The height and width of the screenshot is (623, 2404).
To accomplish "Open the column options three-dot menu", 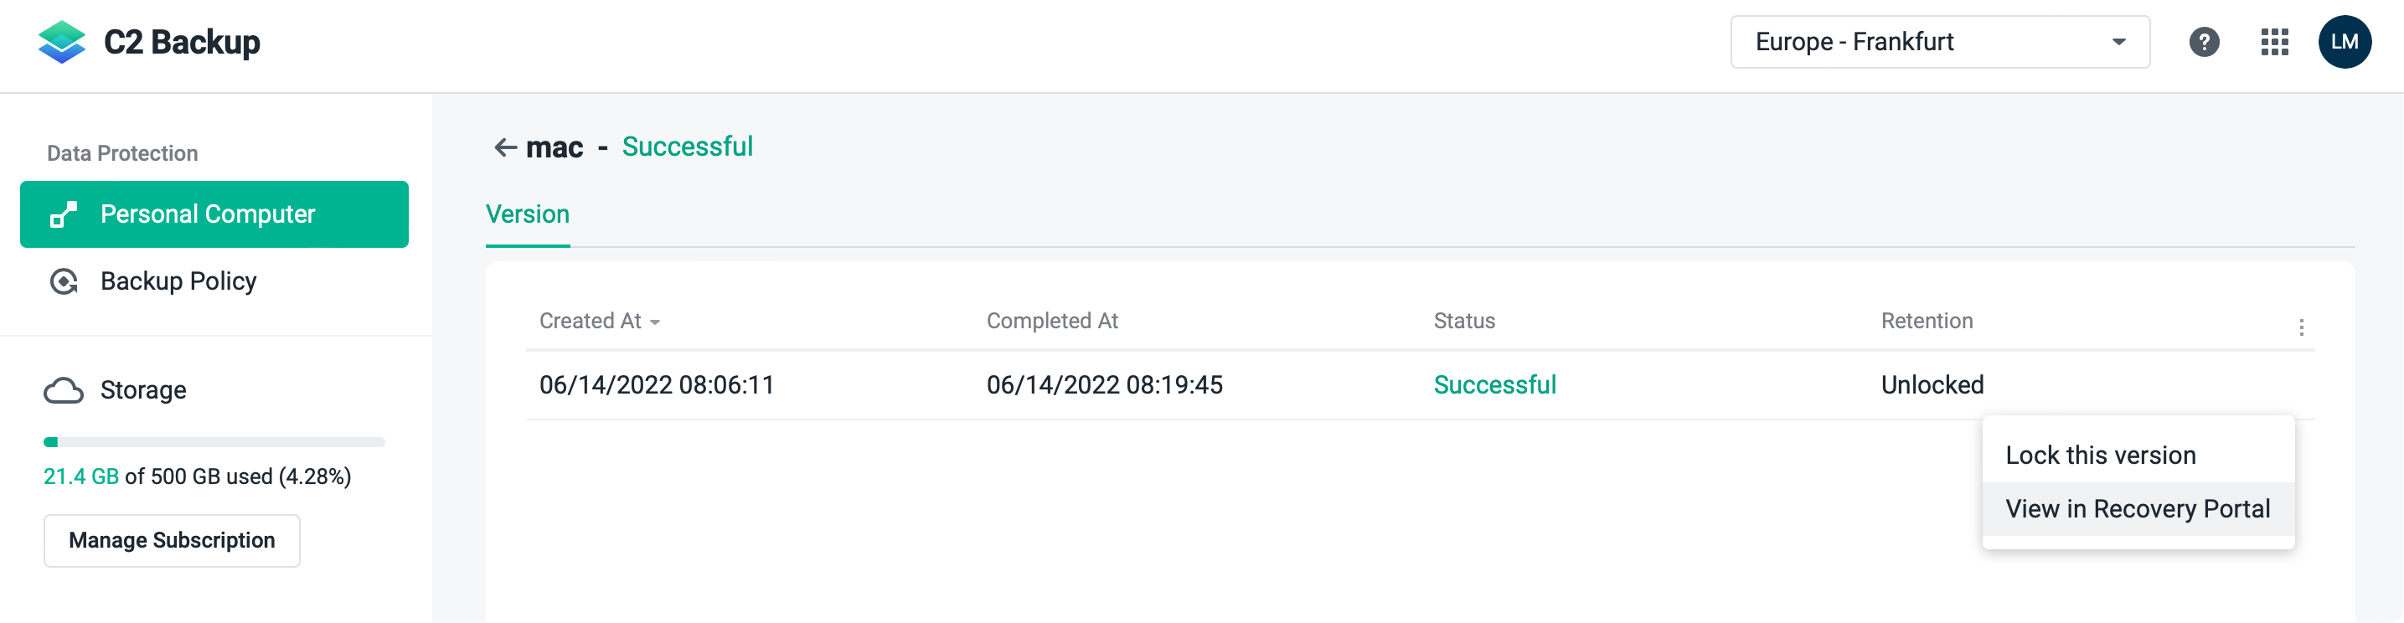I will [2300, 327].
